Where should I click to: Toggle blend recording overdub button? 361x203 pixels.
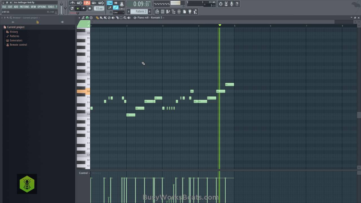point(94,3)
